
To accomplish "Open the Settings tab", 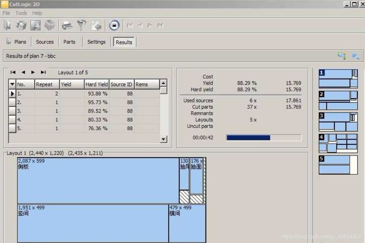I will pos(96,42).
